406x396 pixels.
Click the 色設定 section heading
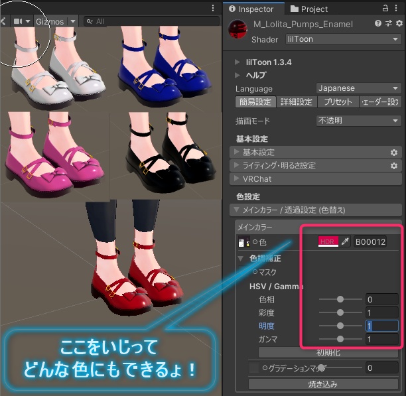[x=248, y=196]
